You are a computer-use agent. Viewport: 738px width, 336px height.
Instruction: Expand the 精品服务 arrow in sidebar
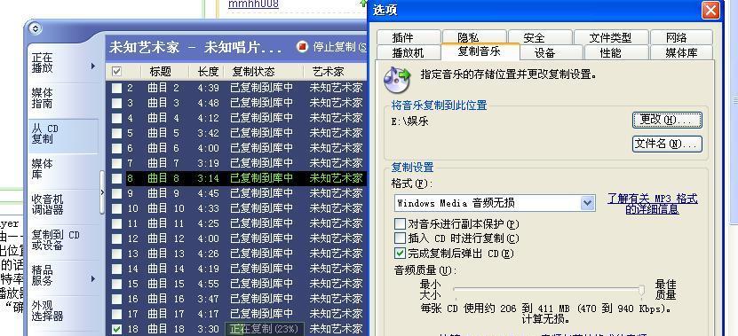(93, 278)
